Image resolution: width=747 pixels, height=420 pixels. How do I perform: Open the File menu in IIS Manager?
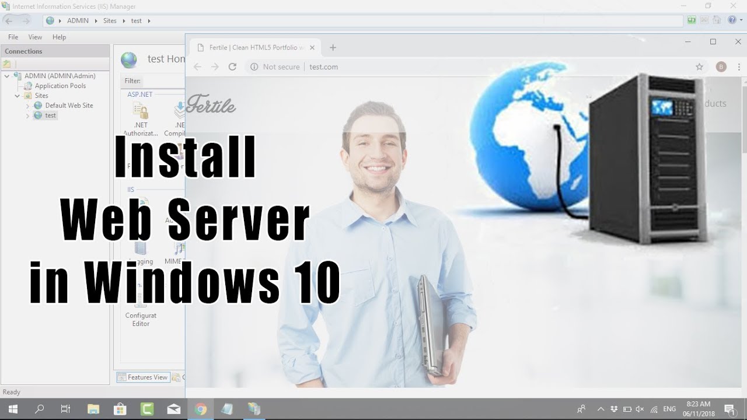click(13, 37)
